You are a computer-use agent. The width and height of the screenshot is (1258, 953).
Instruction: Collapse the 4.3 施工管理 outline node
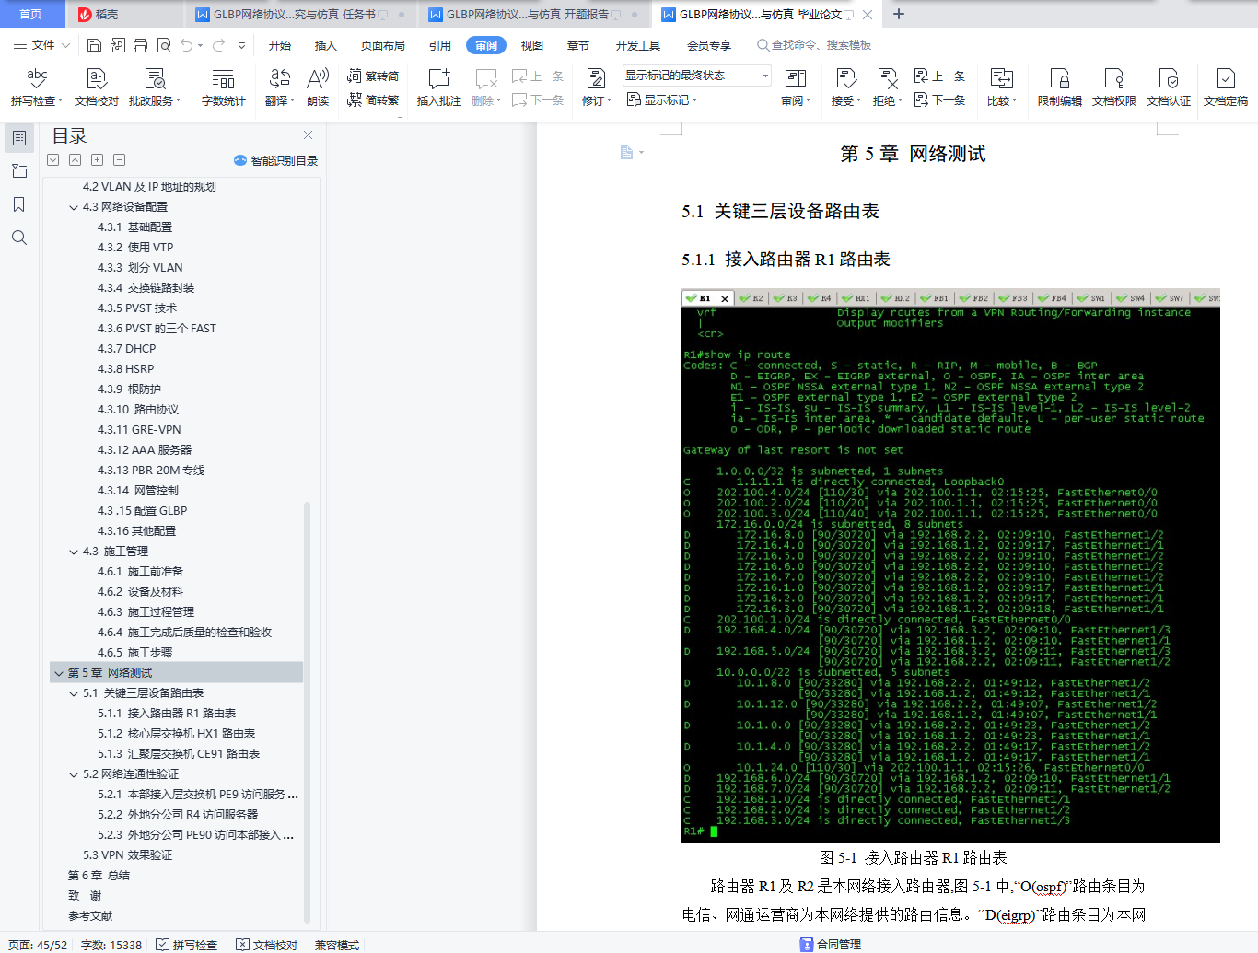point(74,552)
